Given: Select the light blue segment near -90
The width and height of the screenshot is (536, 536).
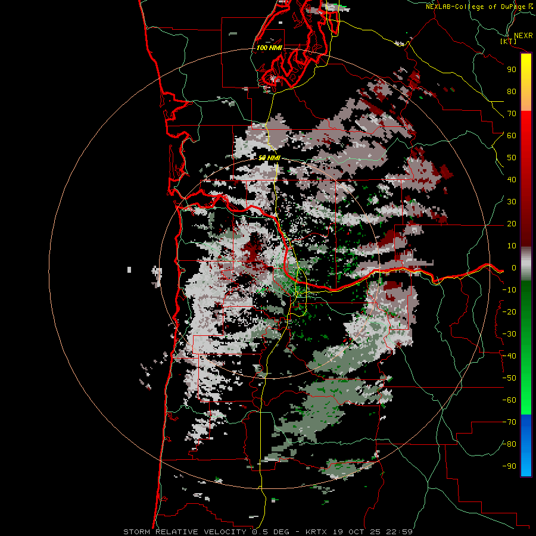Looking at the screenshot, I should click(526, 465).
